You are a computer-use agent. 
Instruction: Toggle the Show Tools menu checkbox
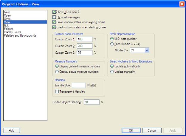coord(54,12)
